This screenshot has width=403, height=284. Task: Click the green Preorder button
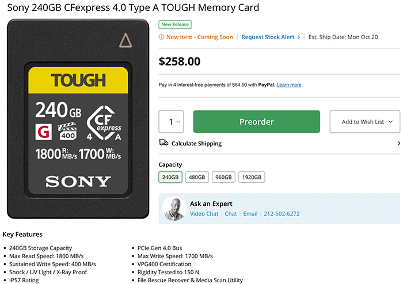tap(257, 122)
